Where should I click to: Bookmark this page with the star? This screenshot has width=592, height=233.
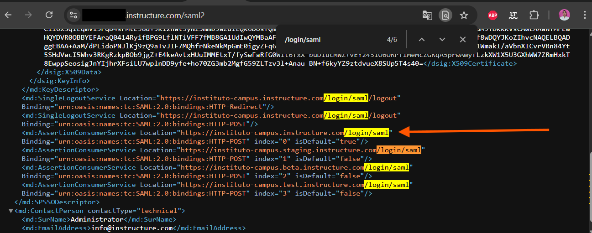(464, 15)
